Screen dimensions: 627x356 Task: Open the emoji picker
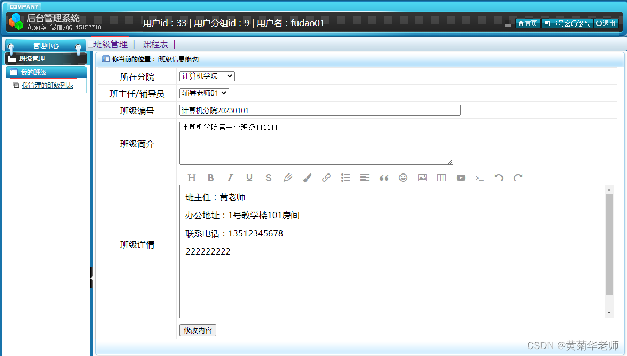click(403, 178)
